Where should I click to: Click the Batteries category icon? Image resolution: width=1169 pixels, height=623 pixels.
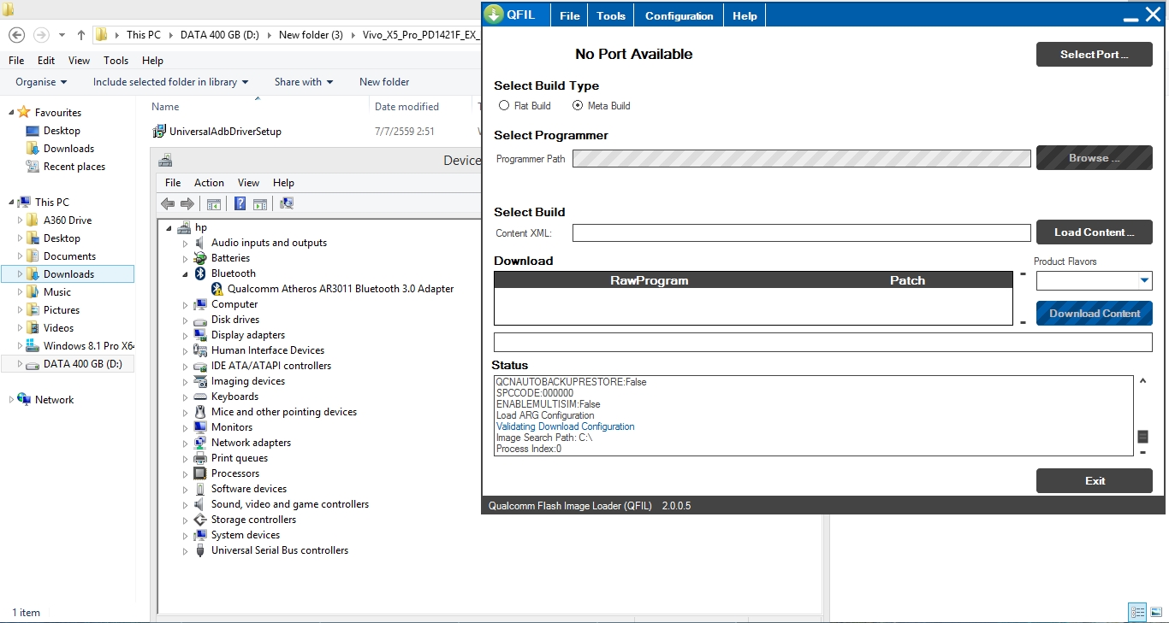pyautogui.click(x=200, y=258)
